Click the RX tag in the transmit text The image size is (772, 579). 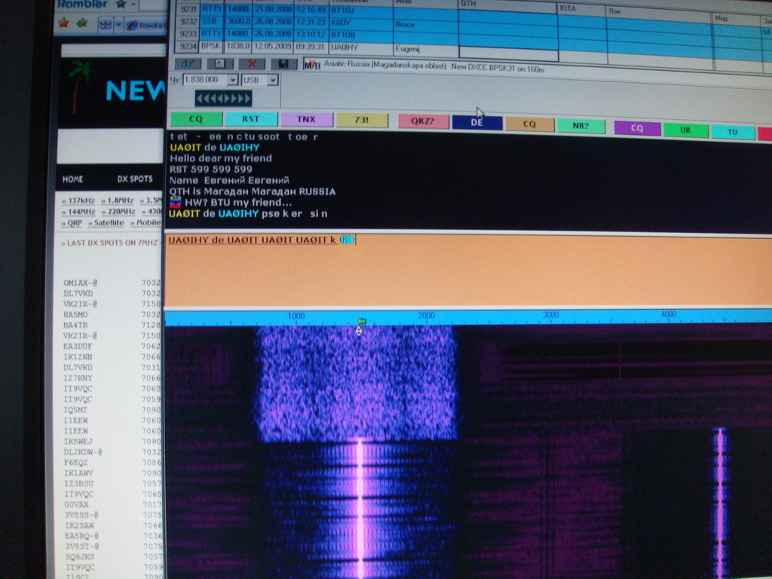tap(347, 240)
